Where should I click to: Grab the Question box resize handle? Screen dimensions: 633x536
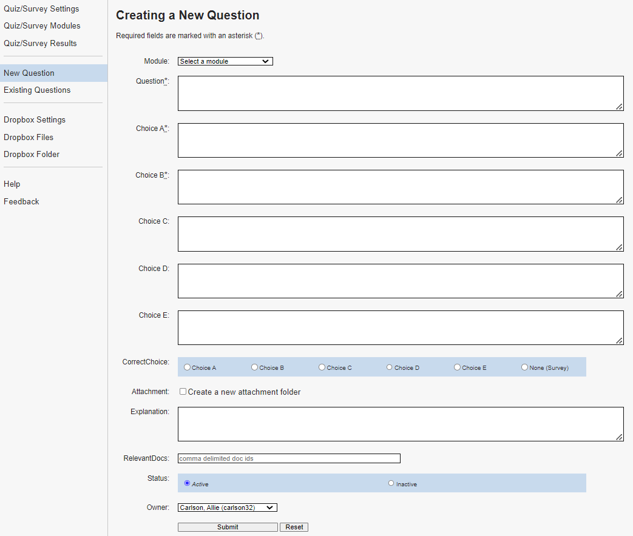(619, 107)
